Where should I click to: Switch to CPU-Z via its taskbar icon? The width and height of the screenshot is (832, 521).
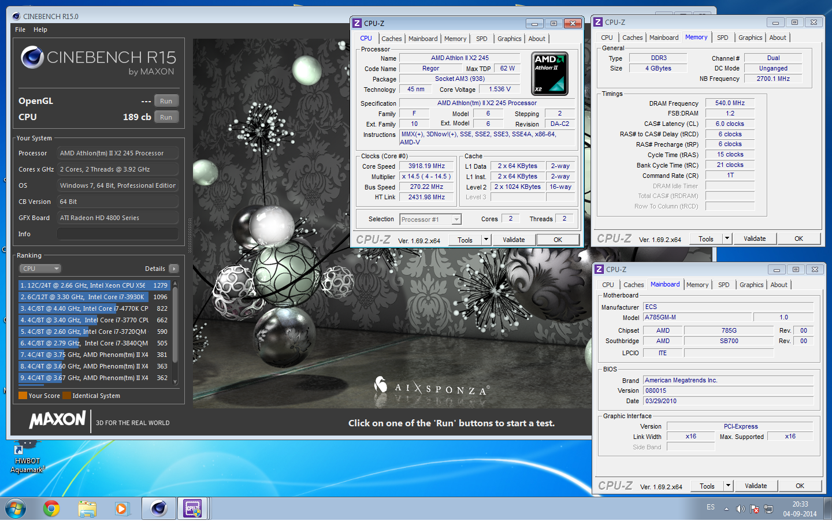[192, 508]
